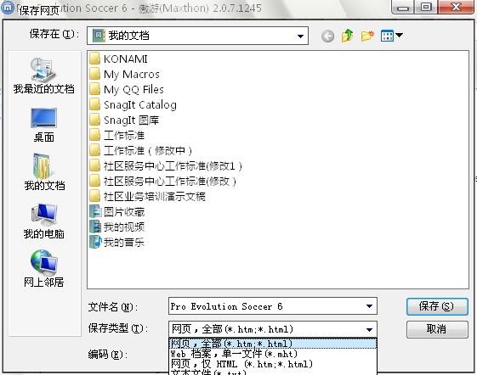Collapse the 保存类型 dropdown arrow
Screen dimensions: 477x375
click(x=369, y=329)
